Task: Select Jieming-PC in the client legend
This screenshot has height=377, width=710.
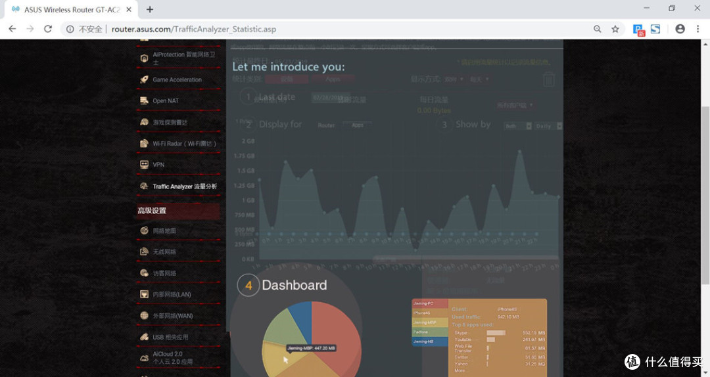Action: pyautogui.click(x=430, y=303)
